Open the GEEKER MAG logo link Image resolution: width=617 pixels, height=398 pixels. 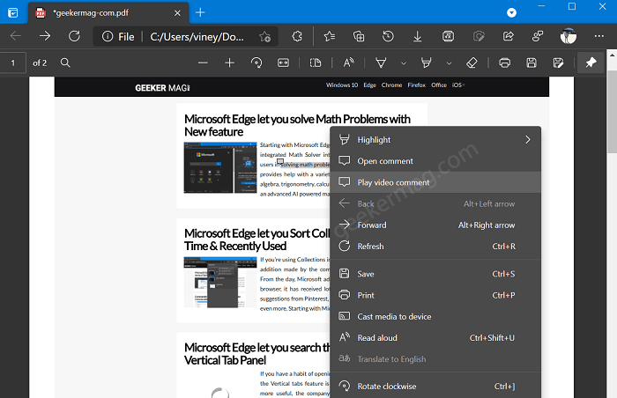[x=162, y=88]
